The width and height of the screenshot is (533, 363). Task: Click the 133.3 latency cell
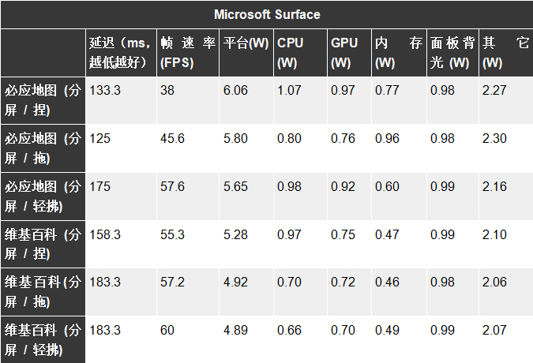(x=106, y=91)
